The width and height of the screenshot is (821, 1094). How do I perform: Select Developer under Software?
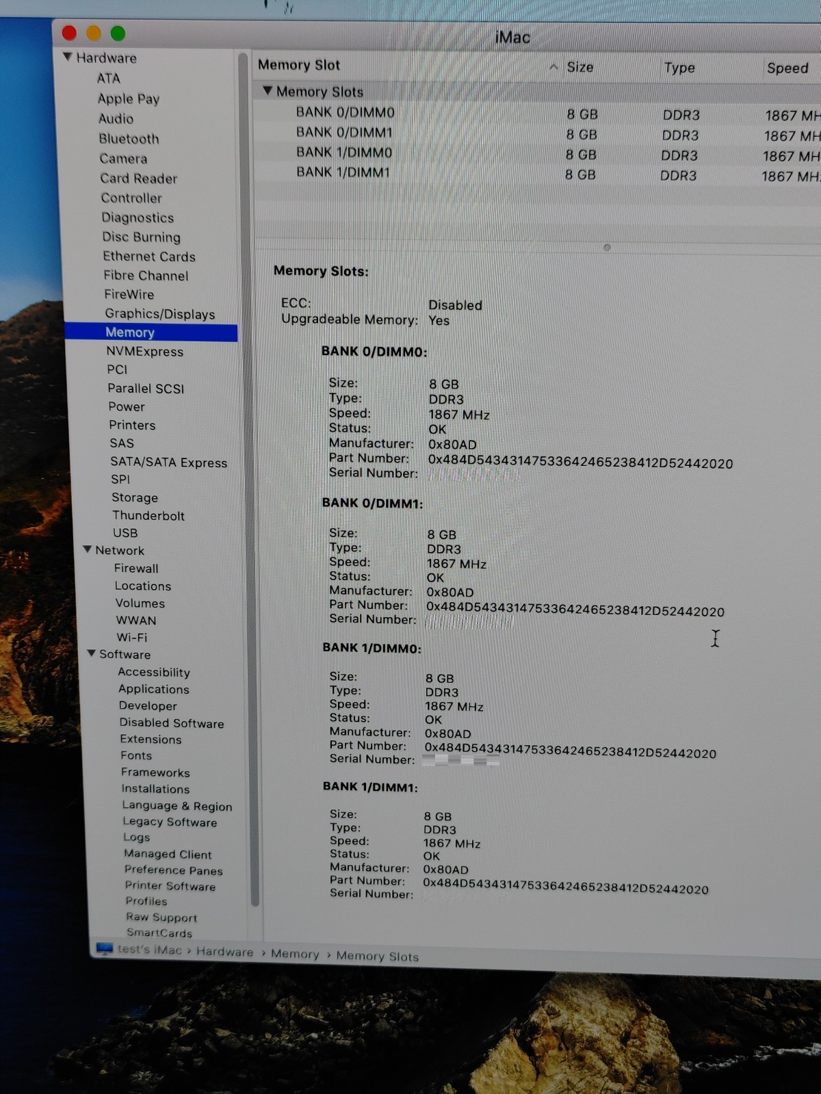pyautogui.click(x=148, y=705)
